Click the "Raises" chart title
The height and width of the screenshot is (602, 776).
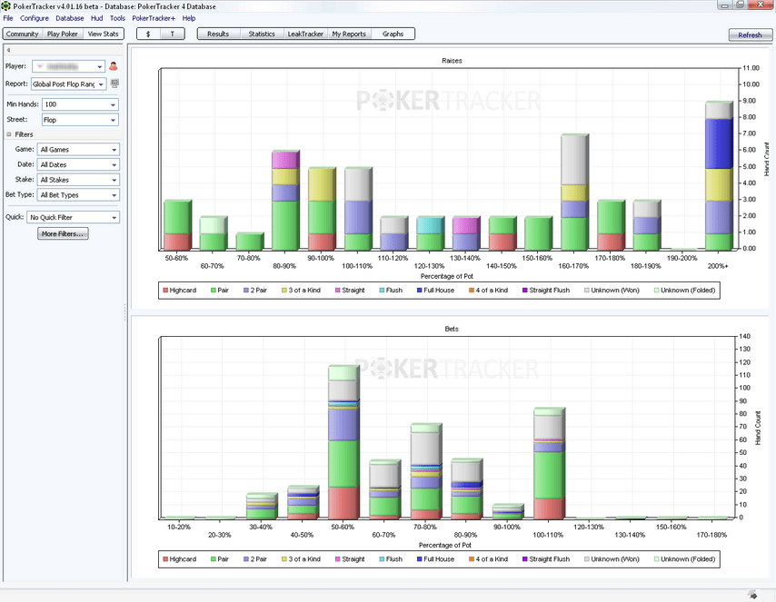452,61
